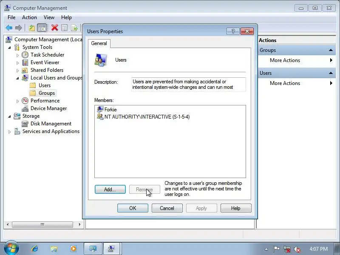Viewport: 340px width, 255px height.
Task: Click the tree pane scrollbar left arrow
Action: point(8,224)
